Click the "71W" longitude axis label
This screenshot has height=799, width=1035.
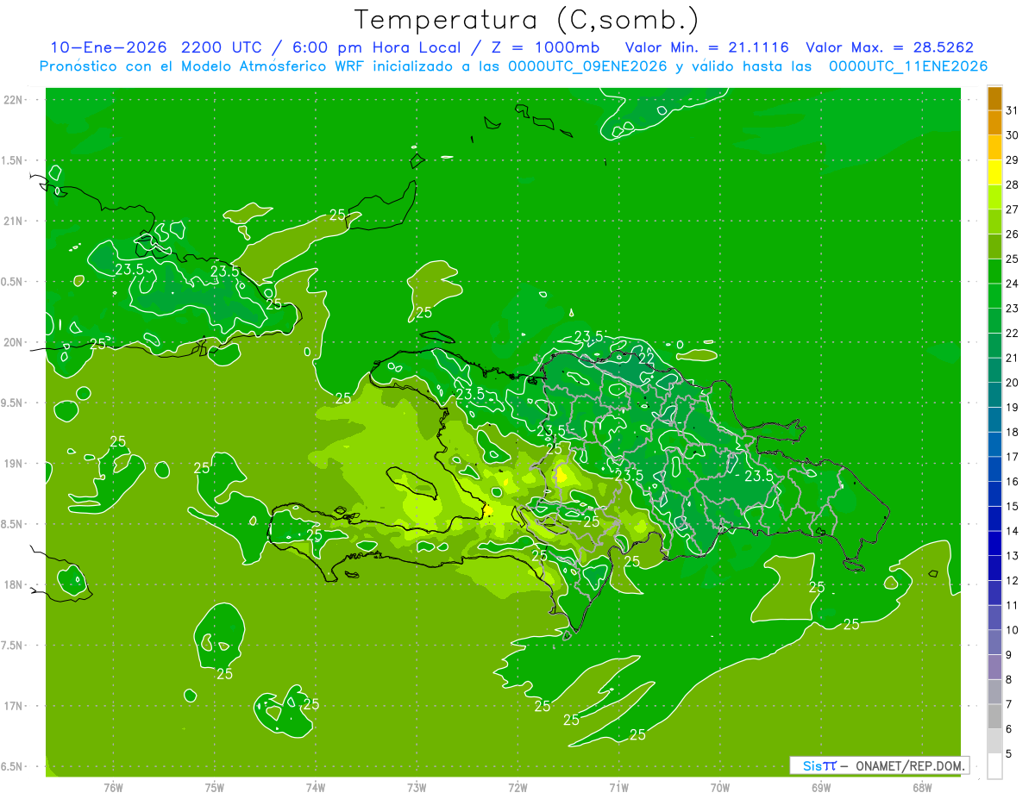[x=618, y=788]
